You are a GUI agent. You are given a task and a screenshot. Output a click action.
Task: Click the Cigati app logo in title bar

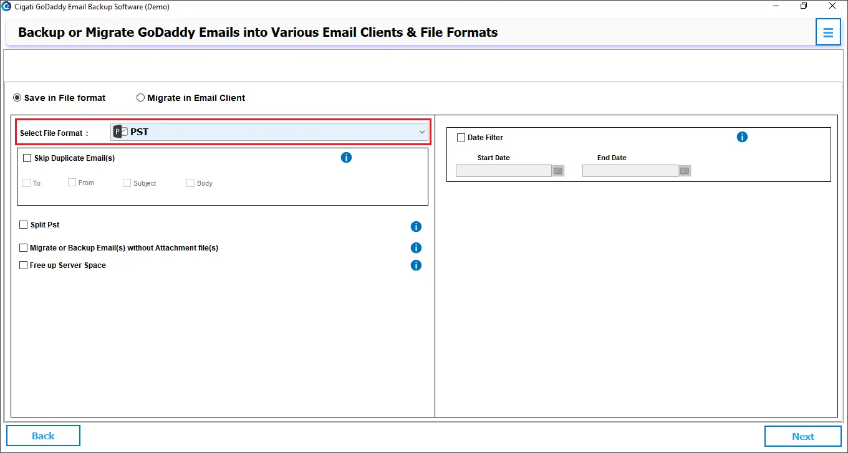(6, 6)
